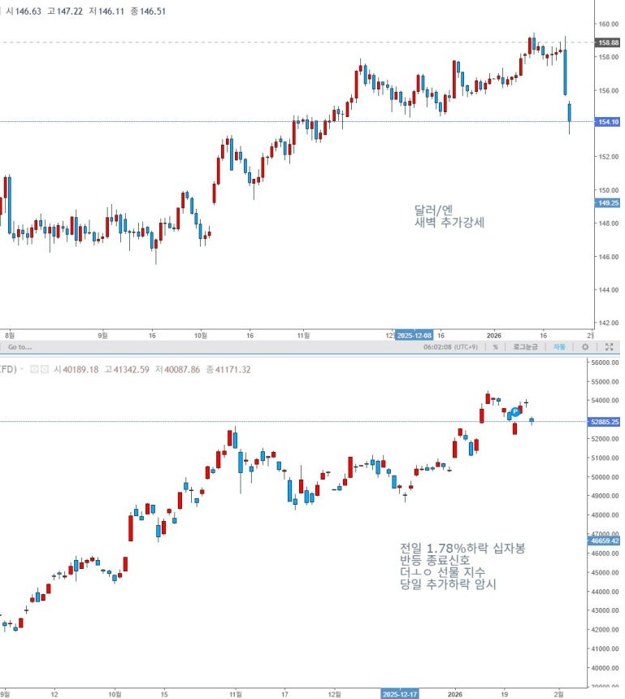Screen dimensions: 625x699
Task: Click the 149.25 price label
Action: tap(608, 202)
